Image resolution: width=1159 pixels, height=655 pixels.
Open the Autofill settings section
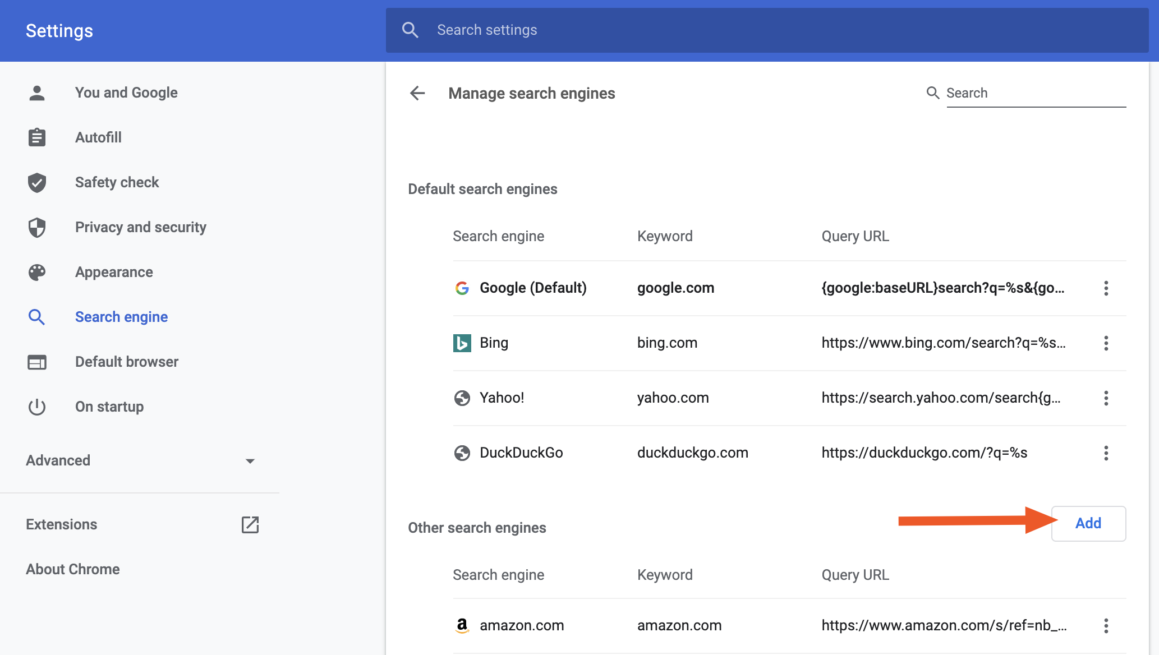(x=98, y=137)
